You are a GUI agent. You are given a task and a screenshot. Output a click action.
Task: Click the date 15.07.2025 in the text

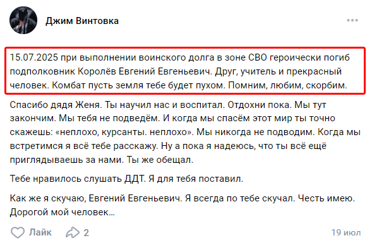coord(34,57)
